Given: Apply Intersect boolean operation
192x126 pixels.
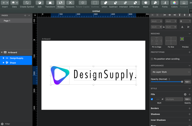Looking at the screenshot, I should [x=125, y=3].
